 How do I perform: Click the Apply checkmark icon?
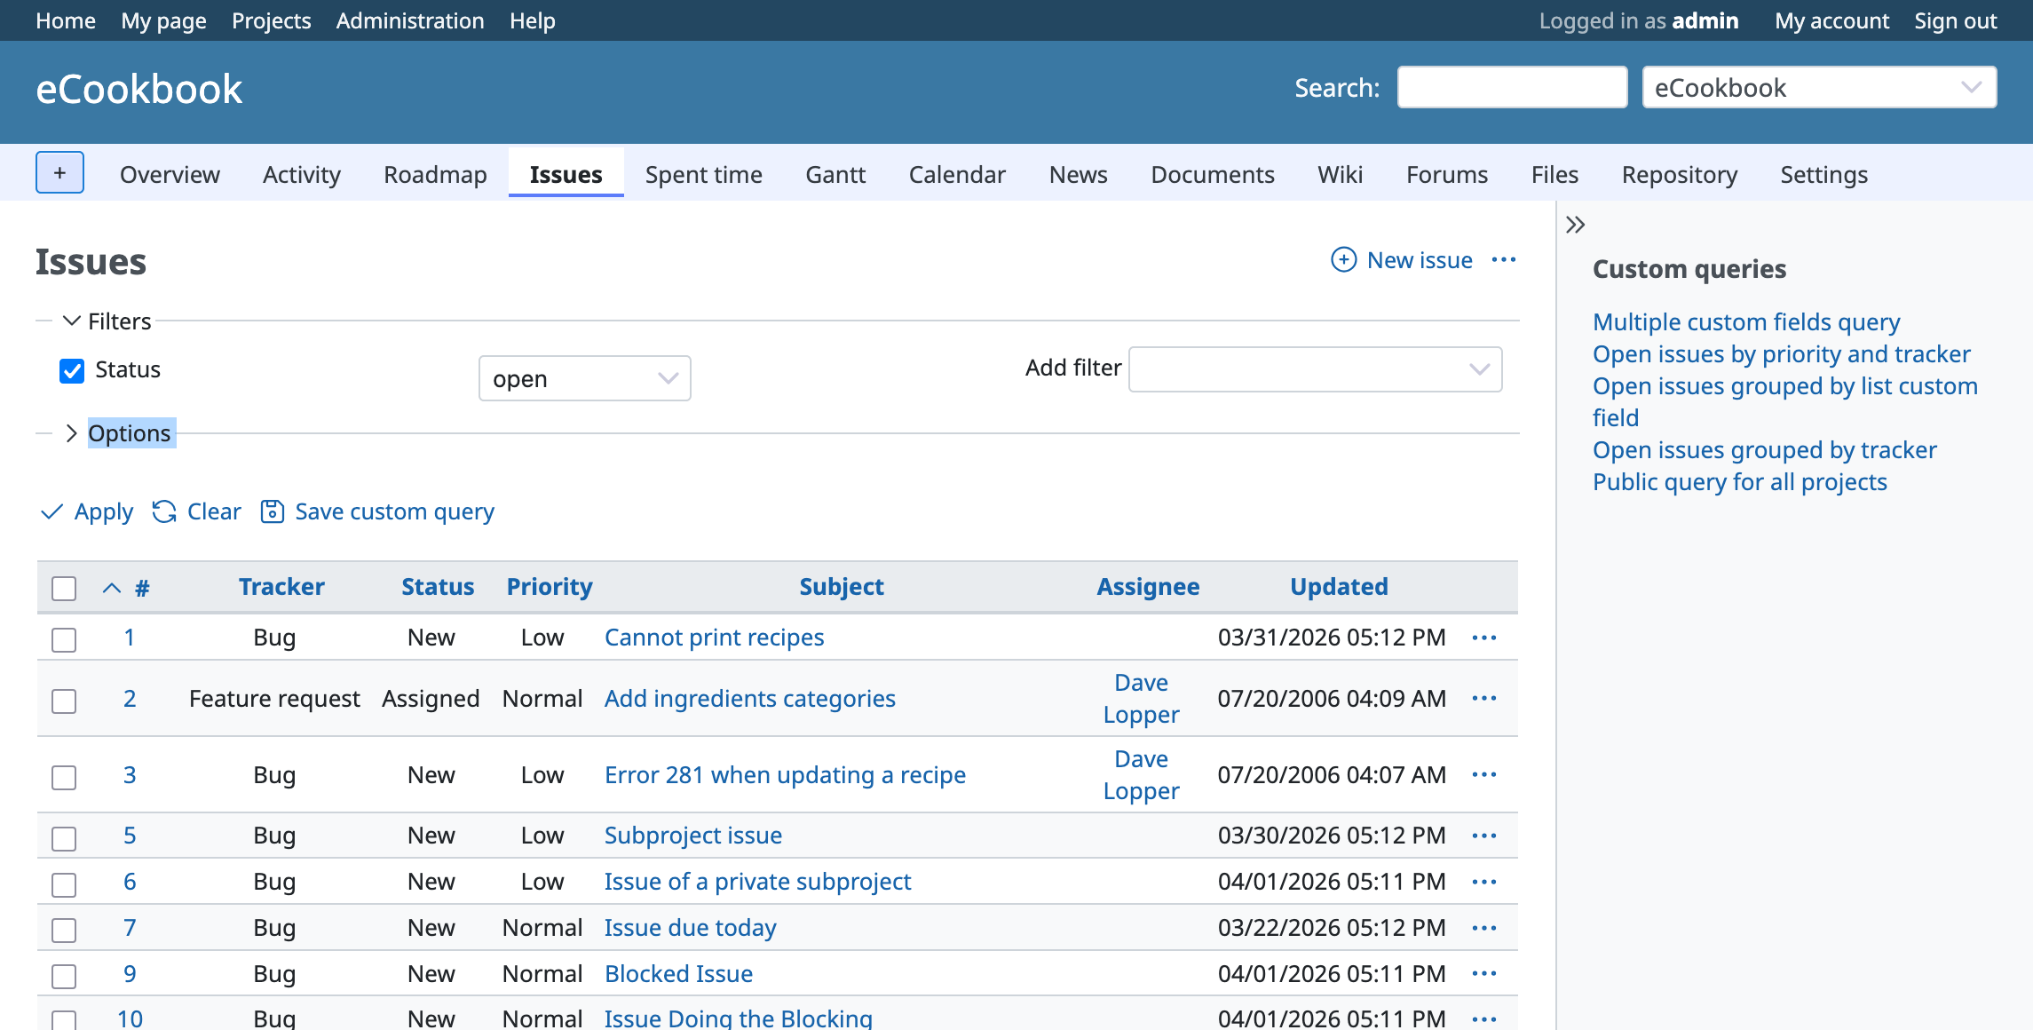[52, 511]
